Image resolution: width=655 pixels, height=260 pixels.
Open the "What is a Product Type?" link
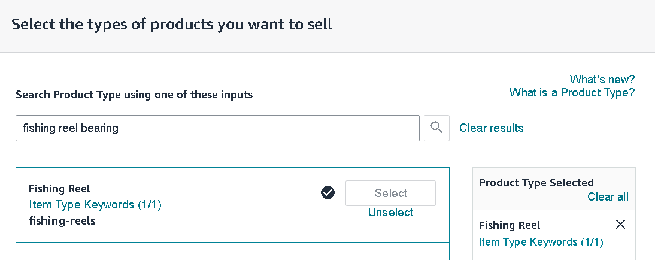572,92
